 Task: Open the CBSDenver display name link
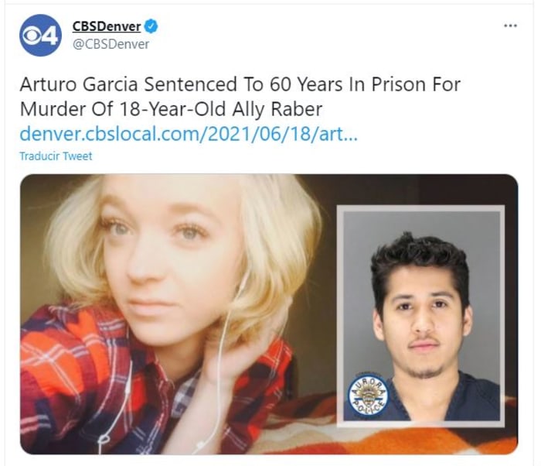(x=107, y=26)
